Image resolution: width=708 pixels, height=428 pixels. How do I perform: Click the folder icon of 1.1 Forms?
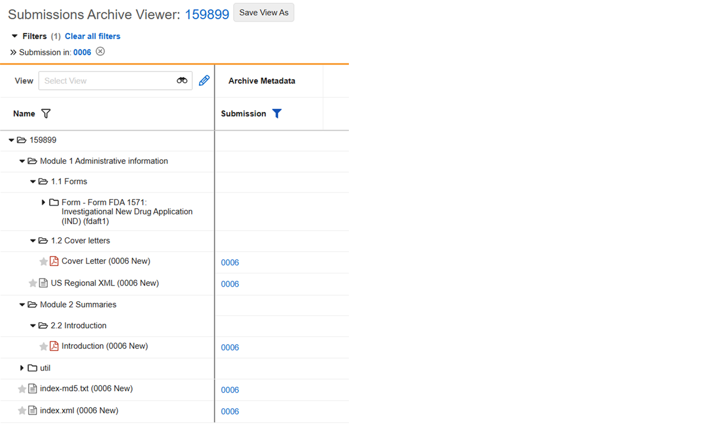coord(43,181)
